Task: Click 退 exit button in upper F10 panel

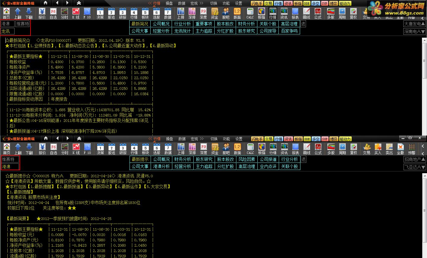Action: click(x=303, y=24)
